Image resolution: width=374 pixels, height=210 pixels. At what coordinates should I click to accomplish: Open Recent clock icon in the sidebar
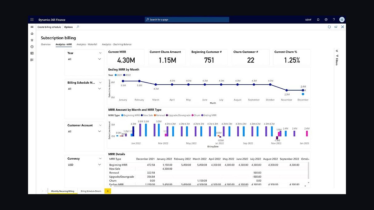click(x=32, y=47)
